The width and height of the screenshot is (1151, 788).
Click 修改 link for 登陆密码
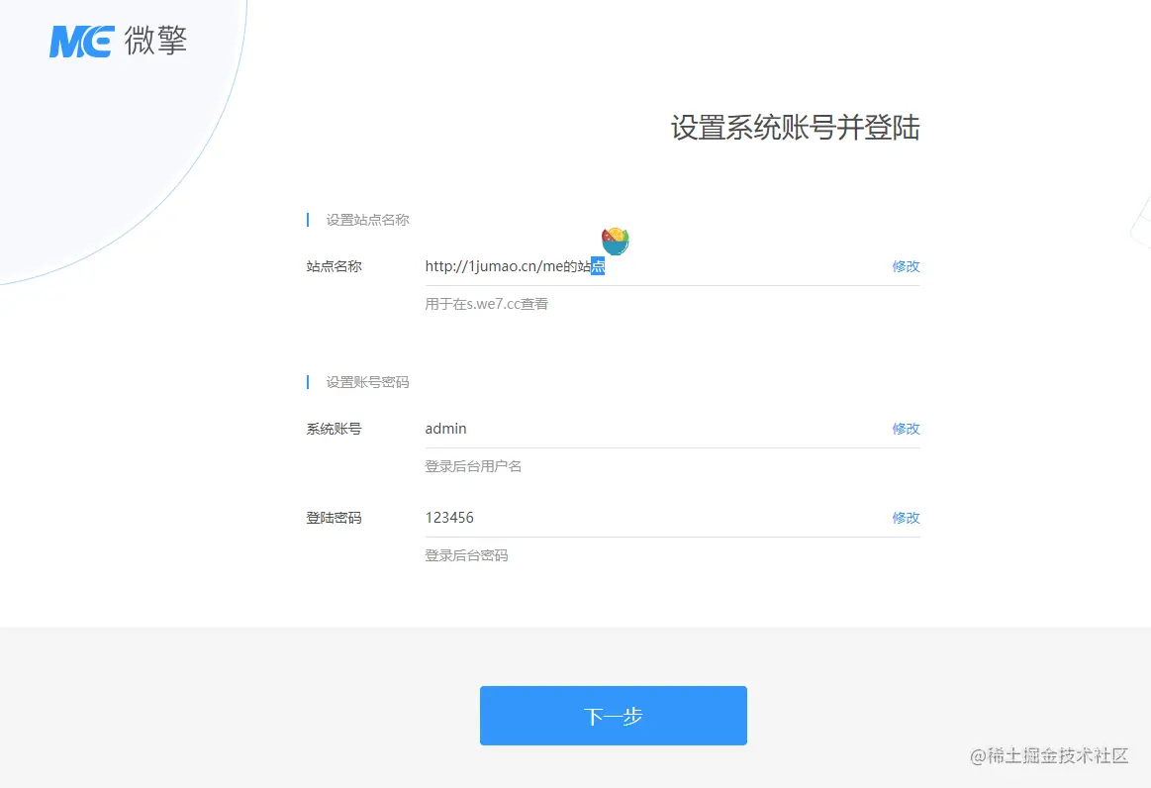click(x=906, y=518)
